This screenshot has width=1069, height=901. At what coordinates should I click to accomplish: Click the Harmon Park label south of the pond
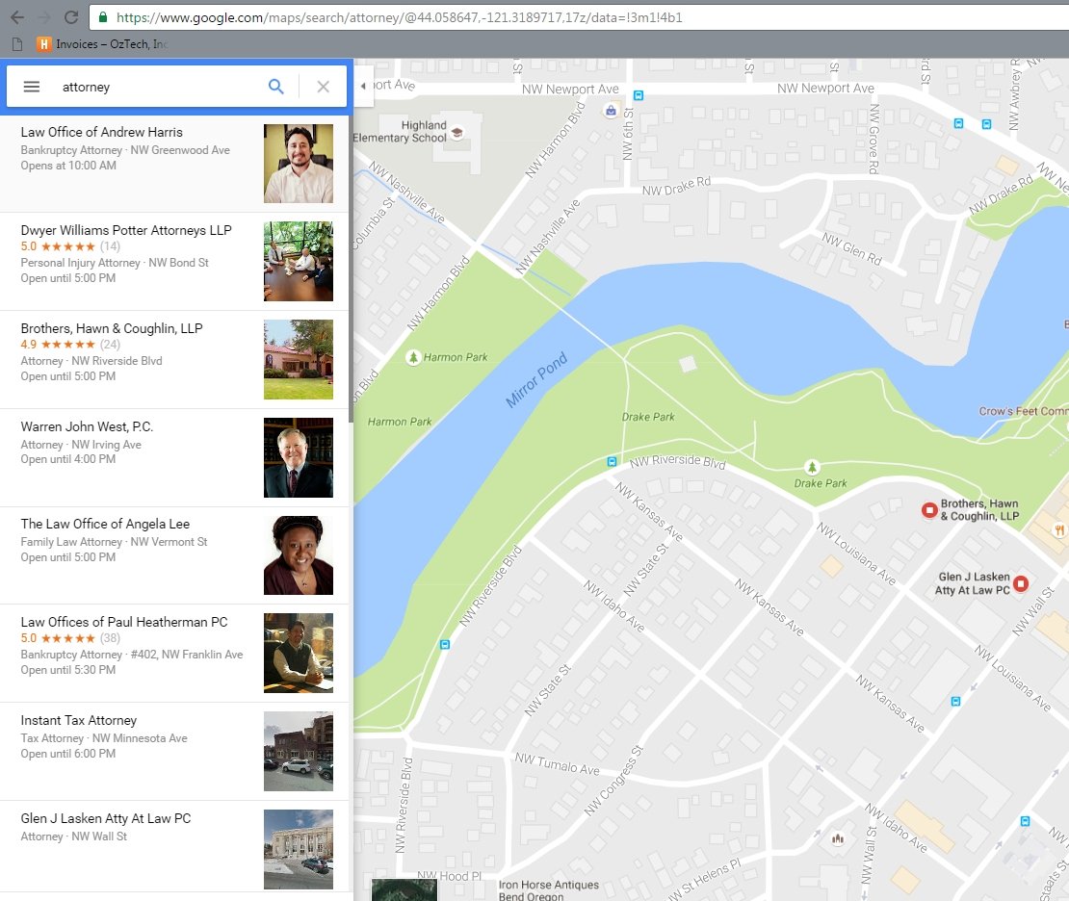(400, 422)
